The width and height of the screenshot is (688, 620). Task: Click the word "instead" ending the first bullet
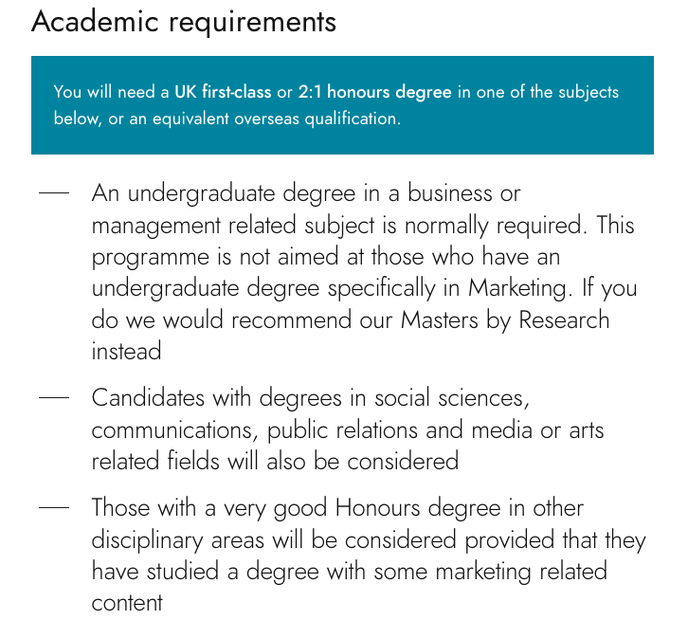pos(126,351)
